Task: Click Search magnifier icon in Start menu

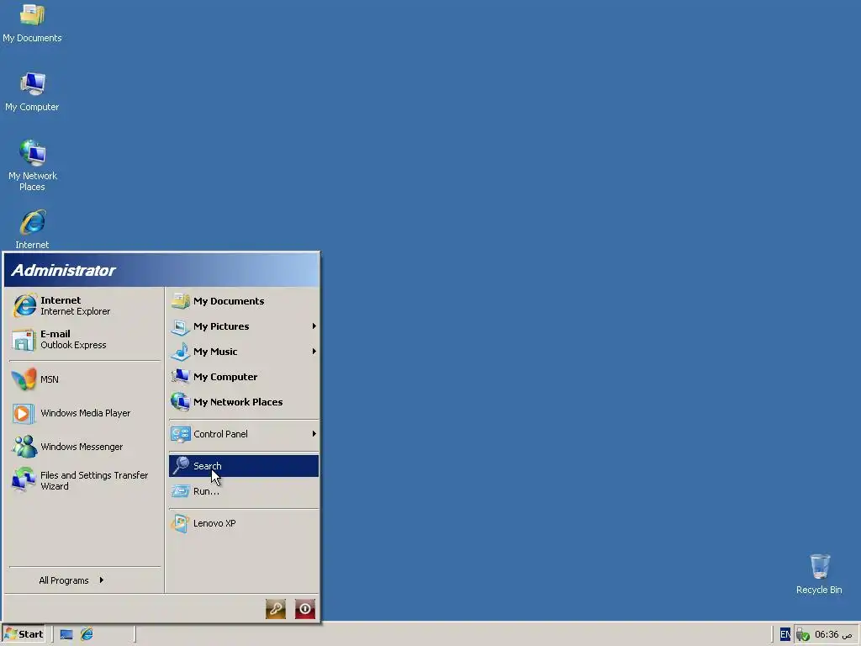Action: tap(181, 466)
